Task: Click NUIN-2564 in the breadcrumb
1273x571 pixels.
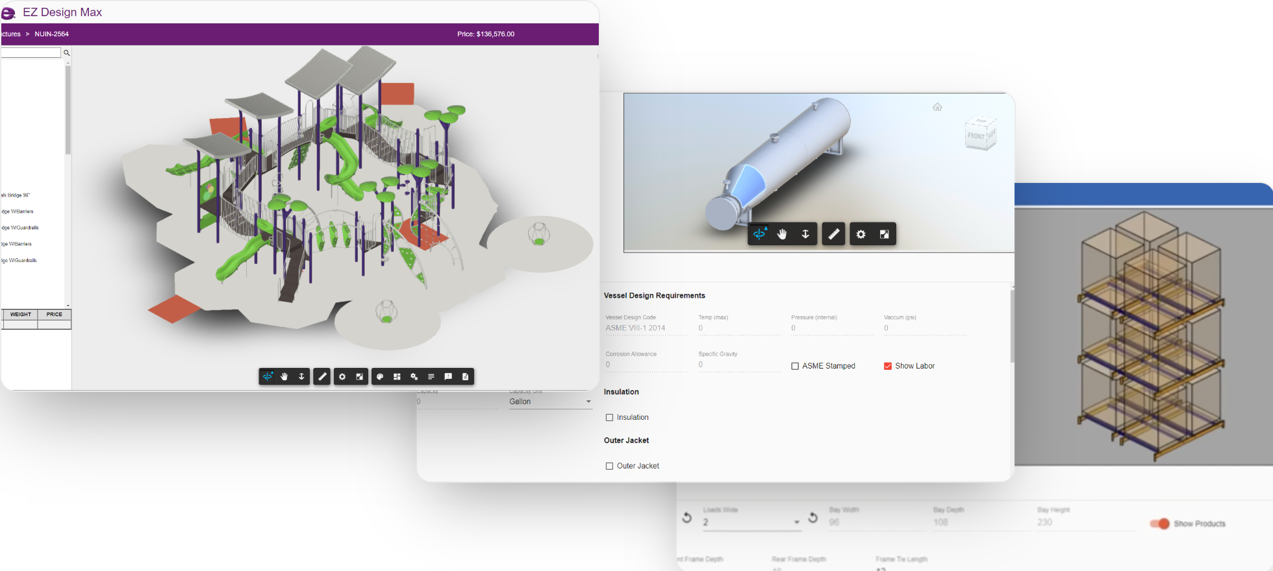Action: pos(51,34)
